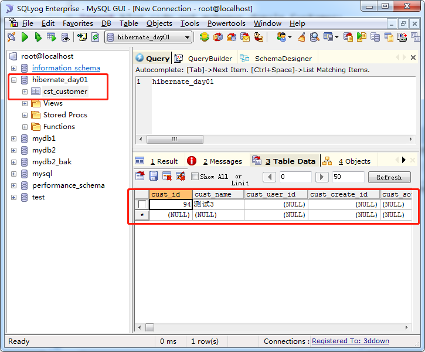The width and height of the screenshot is (425, 352).
Task: Switch to the 4 Objects tab
Action: (349, 161)
